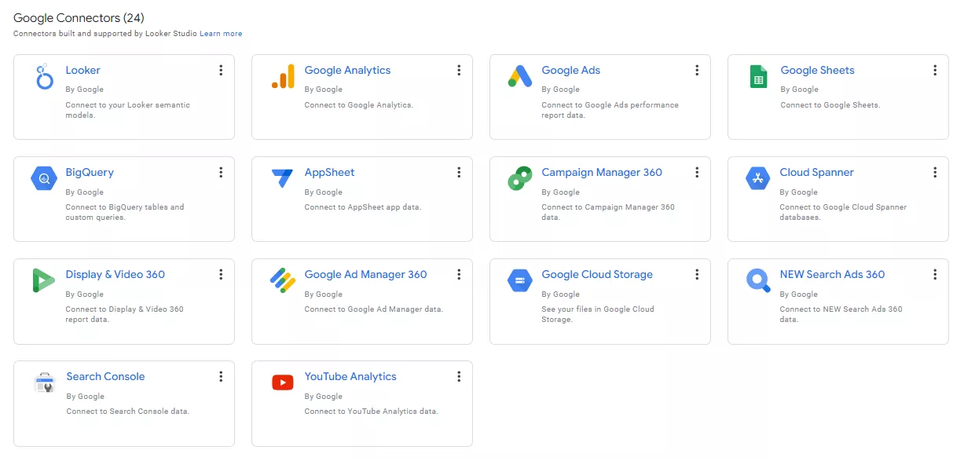Click the 'Google Connectors (24)' heading

(79, 18)
